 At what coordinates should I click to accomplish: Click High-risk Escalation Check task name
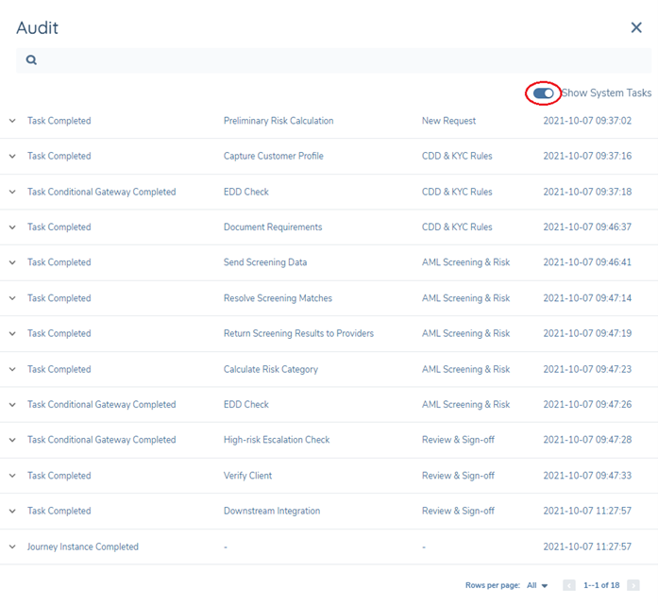(277, 440)
